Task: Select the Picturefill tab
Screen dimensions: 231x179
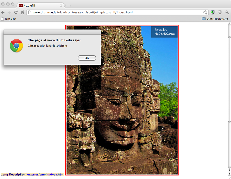Action: click(x=41, y=6)
